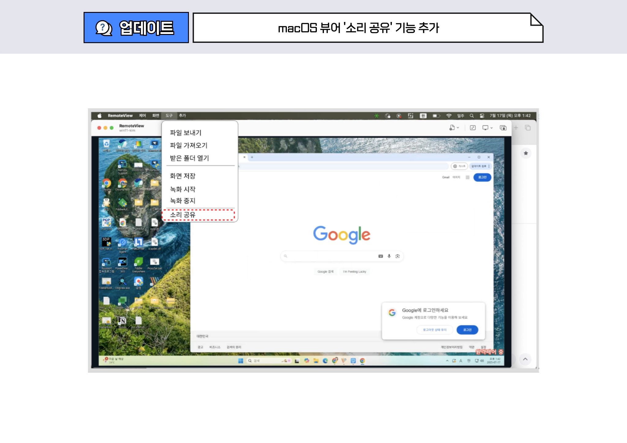Toggle the 한 input source in the menu bar
The width and height of the screenshot is (627, 443).
pos(423,116)
